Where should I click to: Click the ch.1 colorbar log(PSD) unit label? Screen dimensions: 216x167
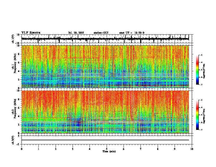tap(204, 71)
